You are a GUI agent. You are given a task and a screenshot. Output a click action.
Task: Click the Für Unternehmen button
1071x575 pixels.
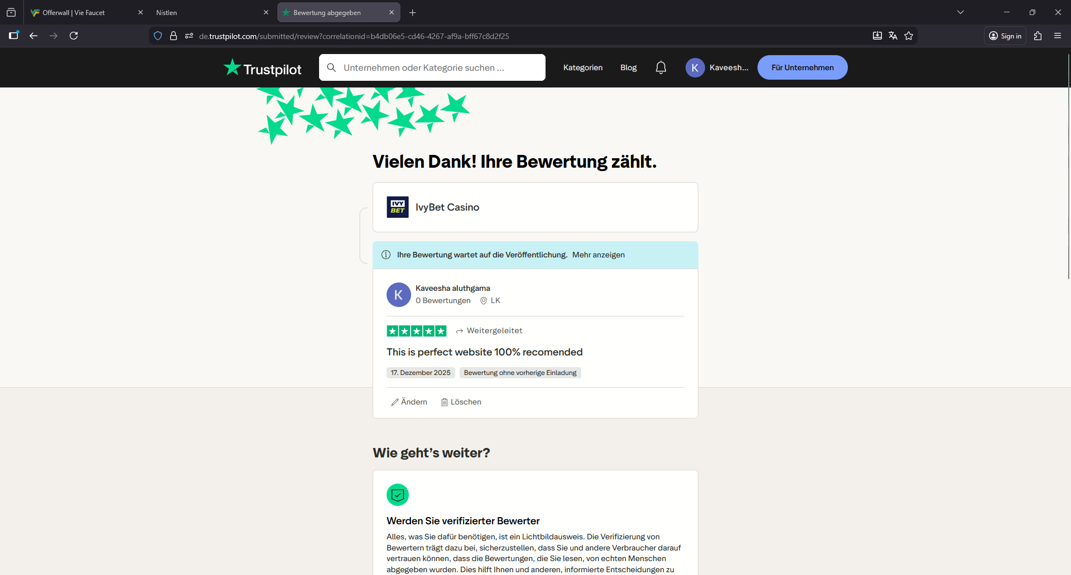[803, 67]
